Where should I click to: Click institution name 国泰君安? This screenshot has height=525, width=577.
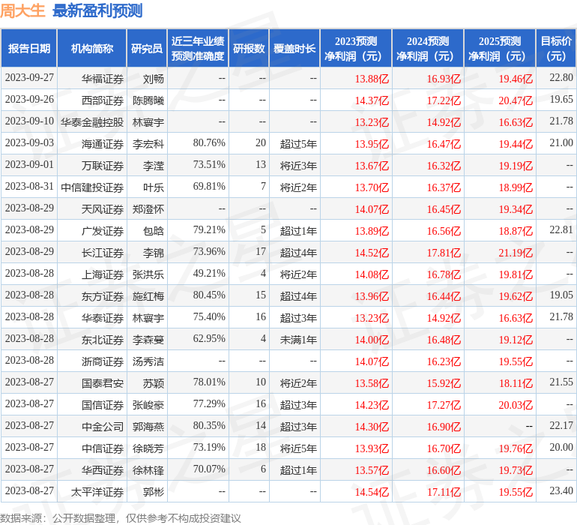tap(103, 383)
